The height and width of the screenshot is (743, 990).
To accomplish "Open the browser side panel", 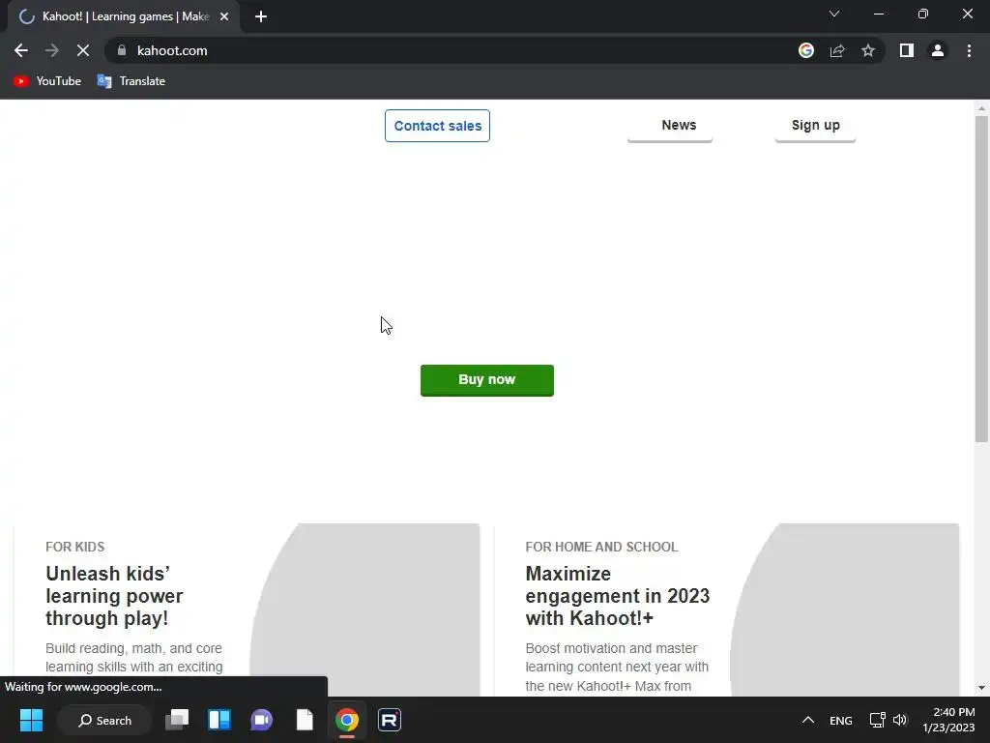I will click(907, 50).
